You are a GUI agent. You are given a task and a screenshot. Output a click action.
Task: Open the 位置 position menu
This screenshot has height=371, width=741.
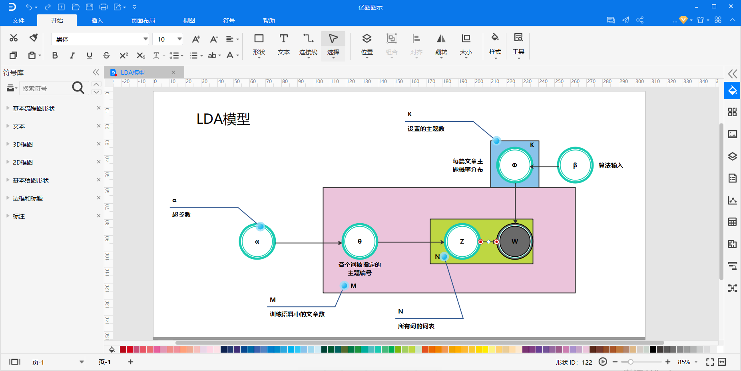point(367,45)
